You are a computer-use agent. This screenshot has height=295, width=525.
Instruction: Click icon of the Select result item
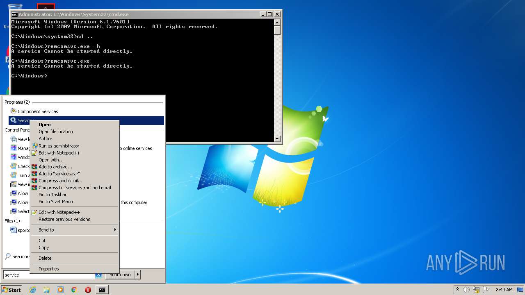[x=13, y=211]
